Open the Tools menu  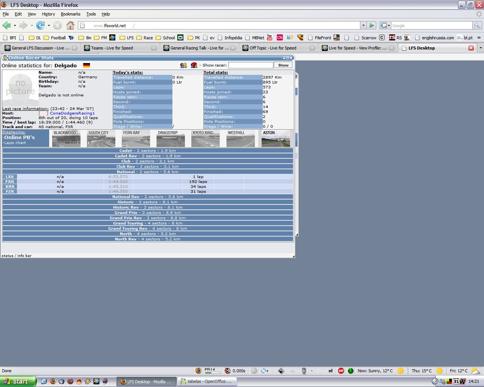click(x=91, y=14)
